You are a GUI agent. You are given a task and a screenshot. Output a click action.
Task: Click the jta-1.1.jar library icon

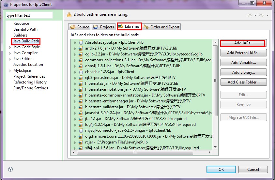(81, 119)
